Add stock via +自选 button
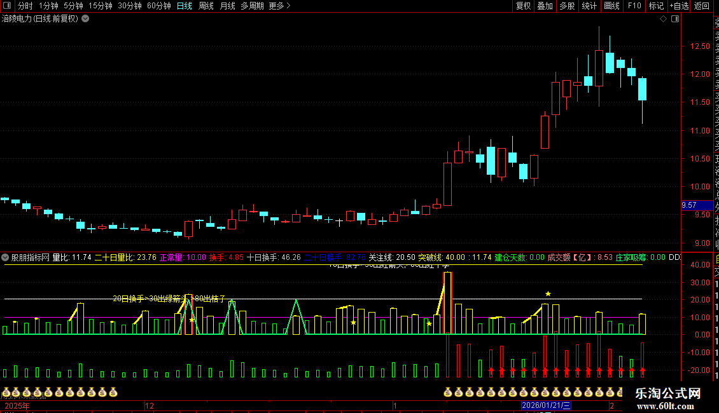The image size is (719, 413). click(x=679, y=6)
